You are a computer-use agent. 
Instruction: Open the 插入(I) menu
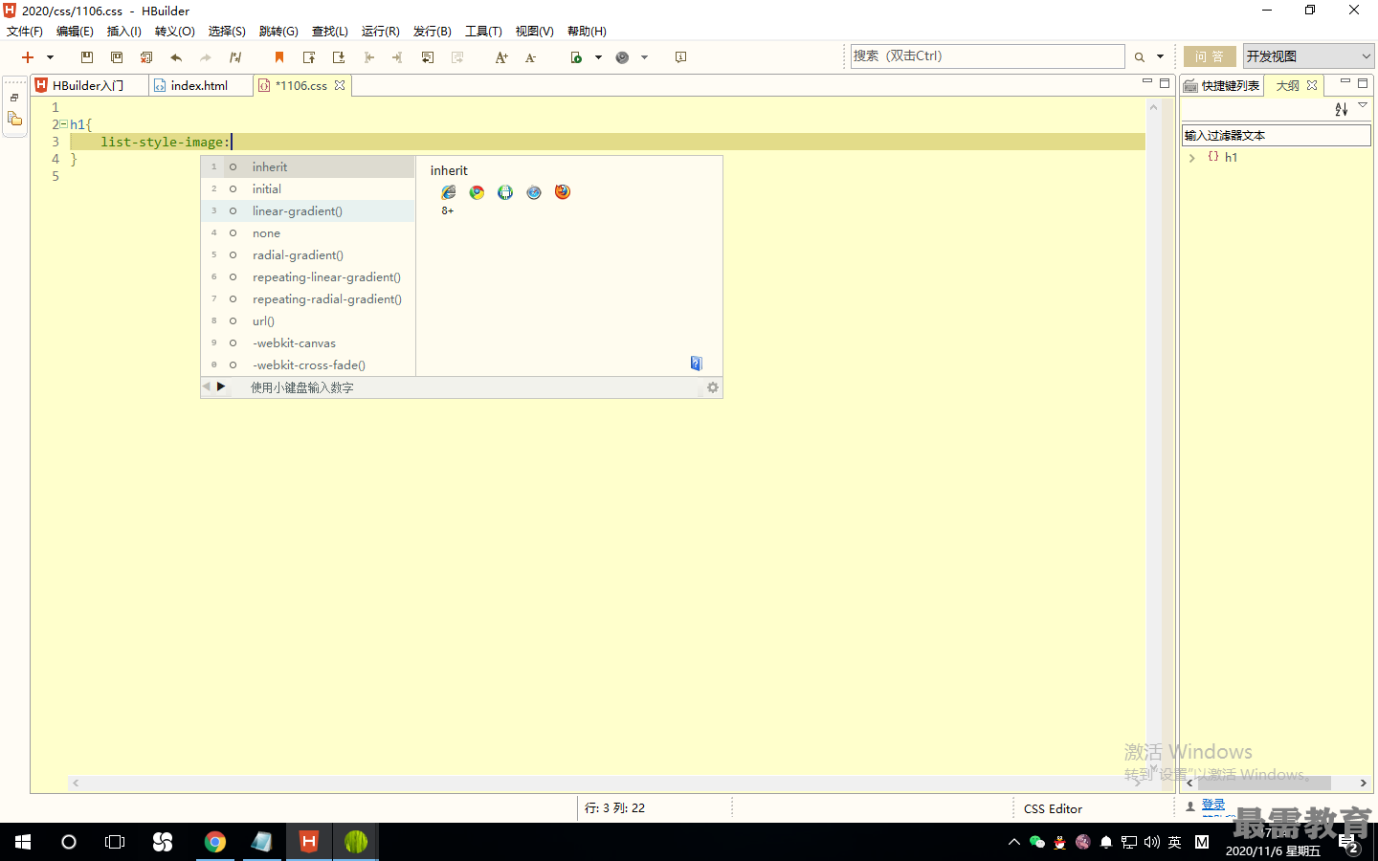coord(124,32)
